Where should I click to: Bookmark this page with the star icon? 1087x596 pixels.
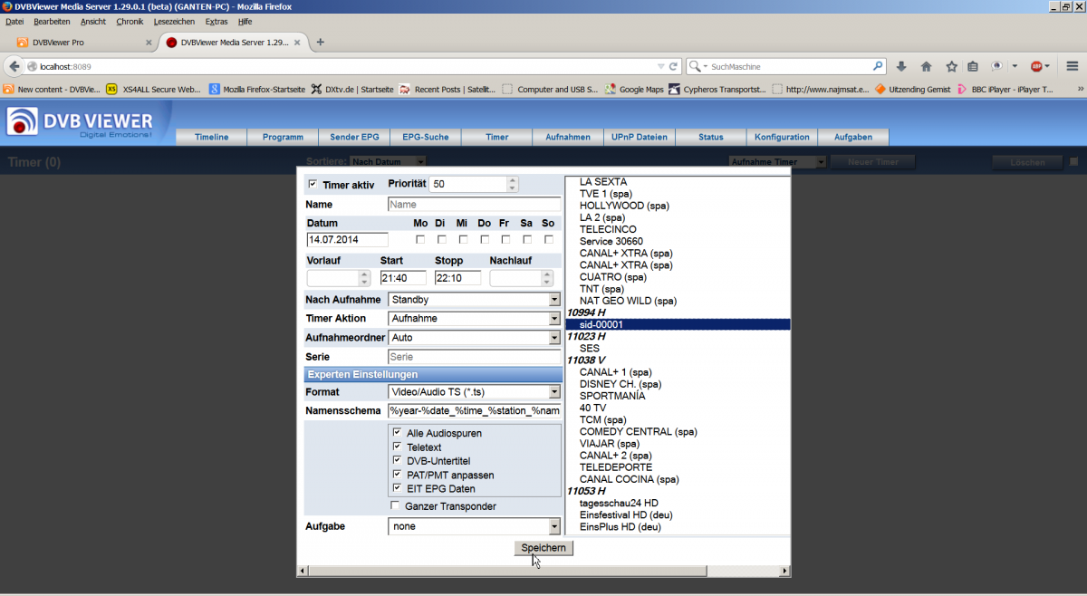tap(951, 66)
